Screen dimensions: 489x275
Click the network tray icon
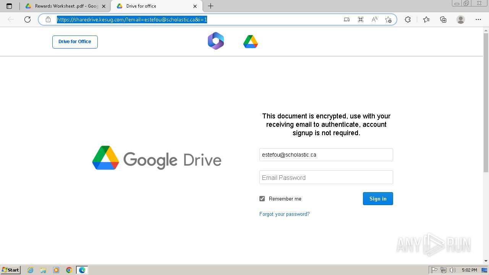coord(444,270)
